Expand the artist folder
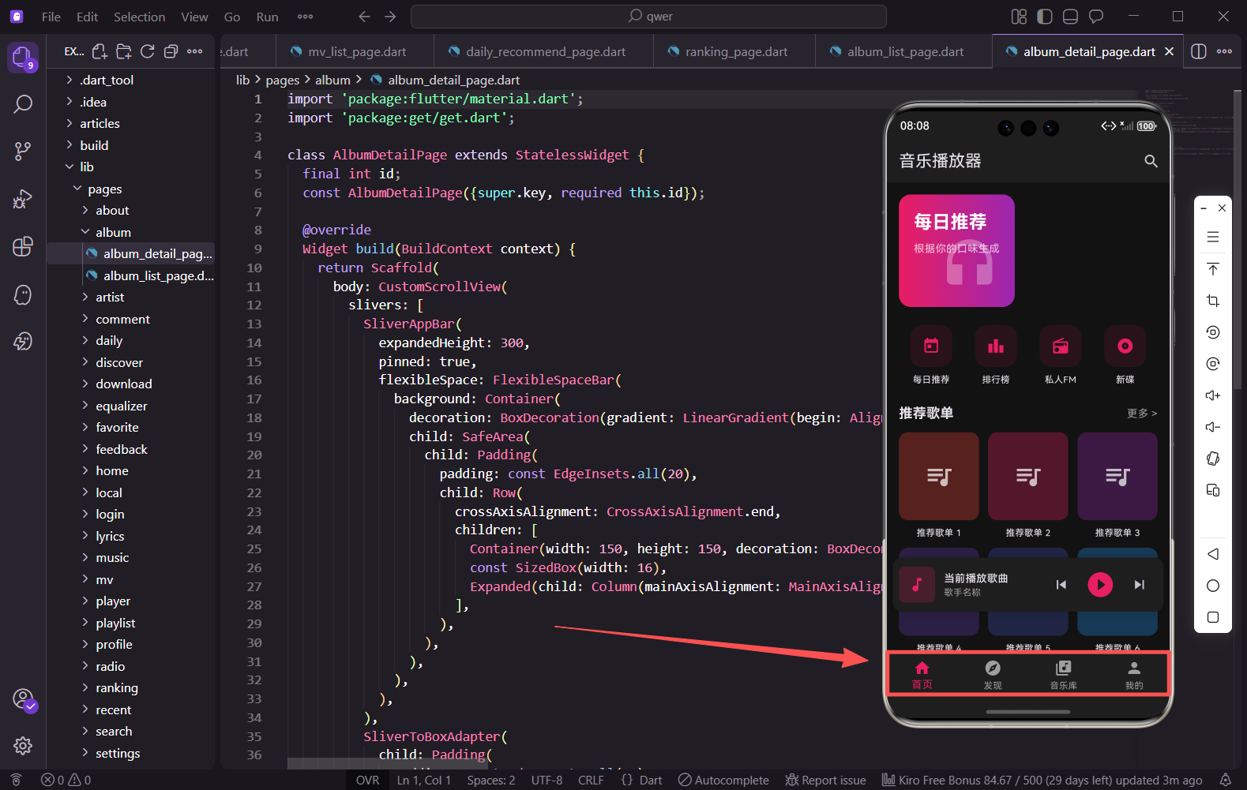This screenshot has width=1247, height=790. pyautogui.click(x=130, y=297)
